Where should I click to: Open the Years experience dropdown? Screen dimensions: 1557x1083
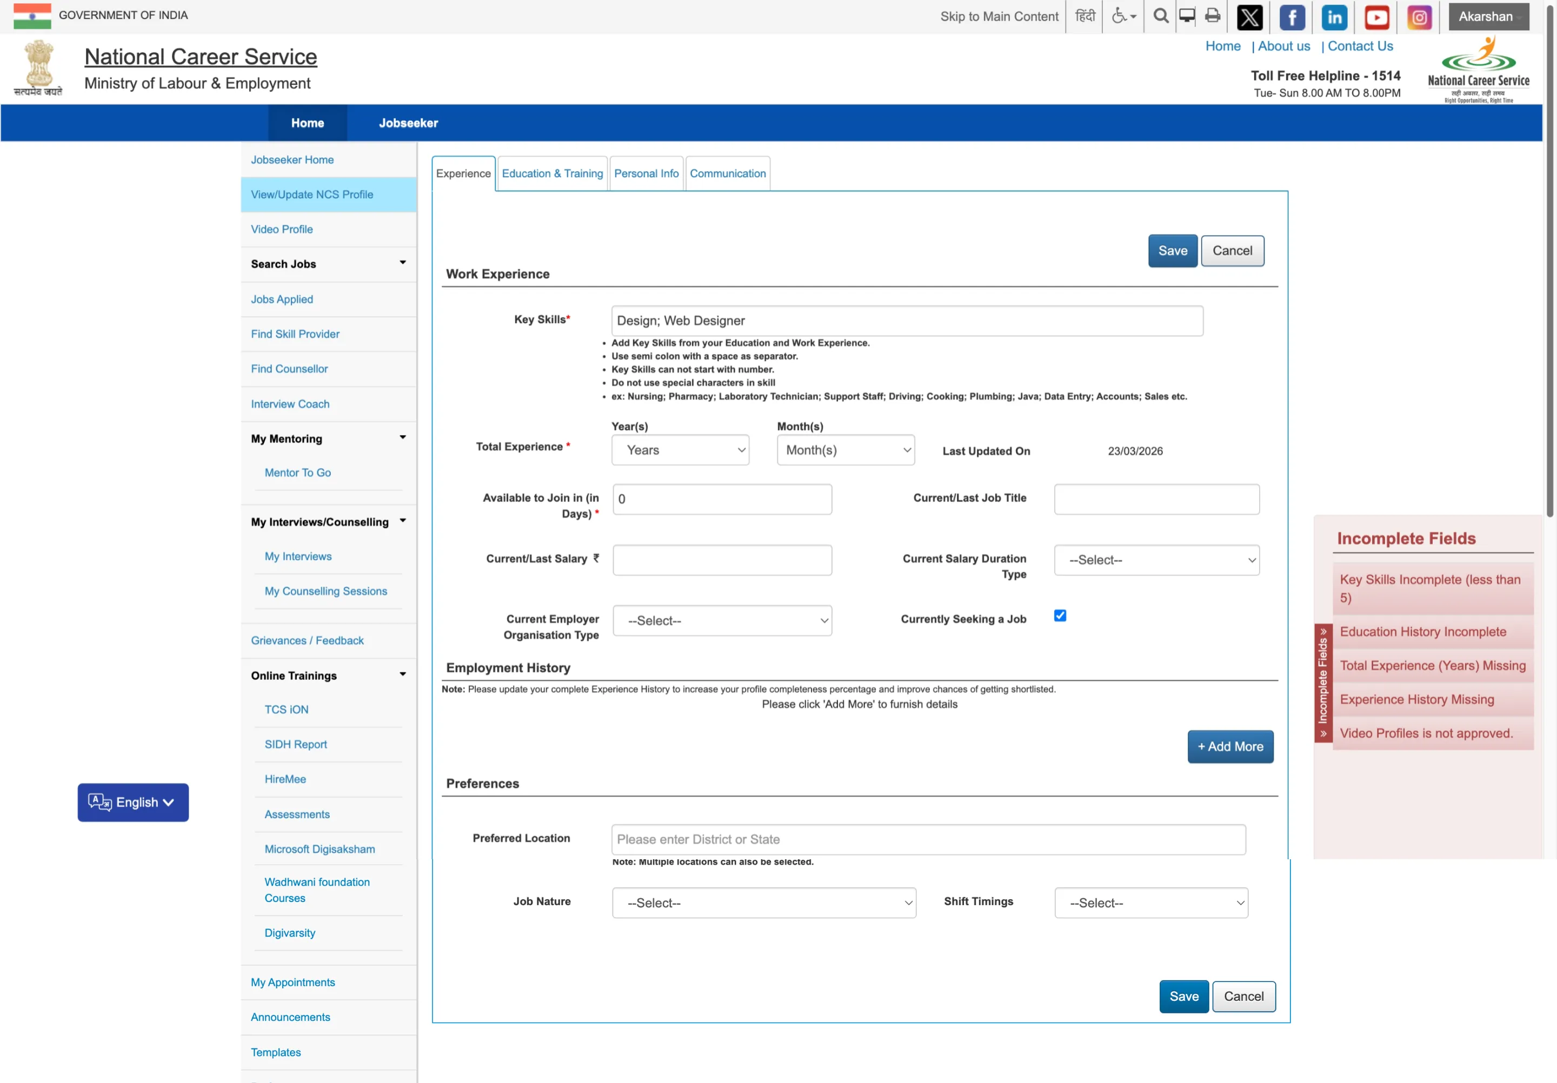click(x=680, y=450)
